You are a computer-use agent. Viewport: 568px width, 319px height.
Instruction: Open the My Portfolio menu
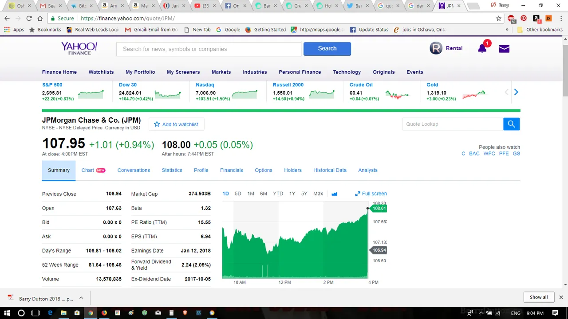(x=140, y=72)
